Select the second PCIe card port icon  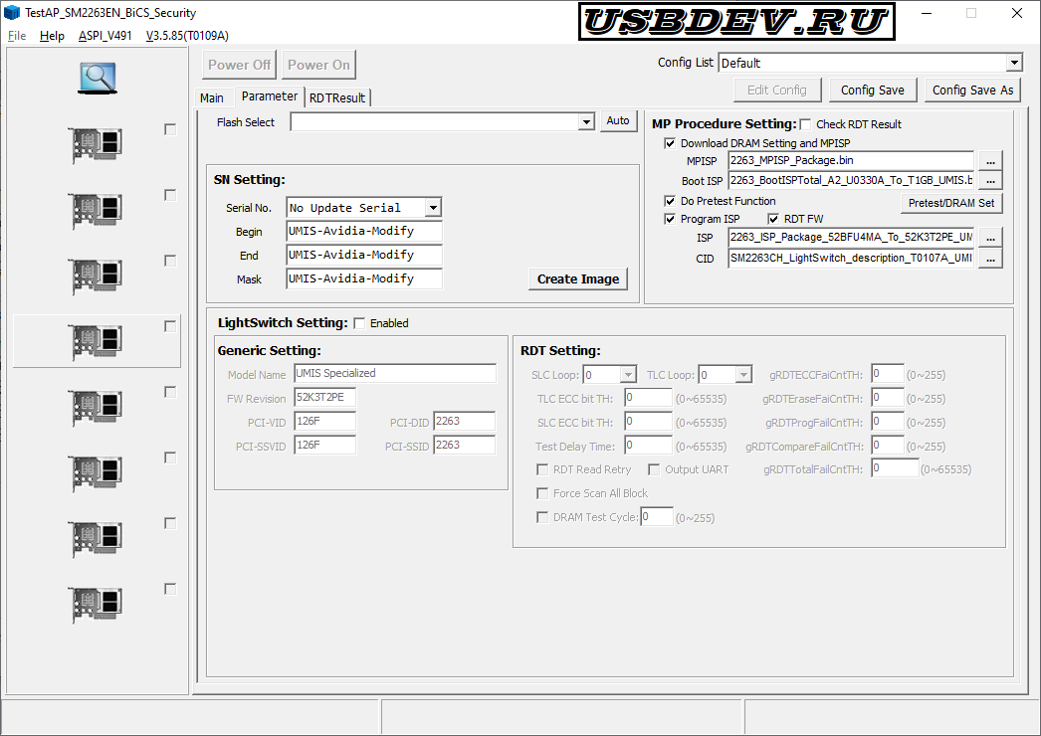pos(97,211)
